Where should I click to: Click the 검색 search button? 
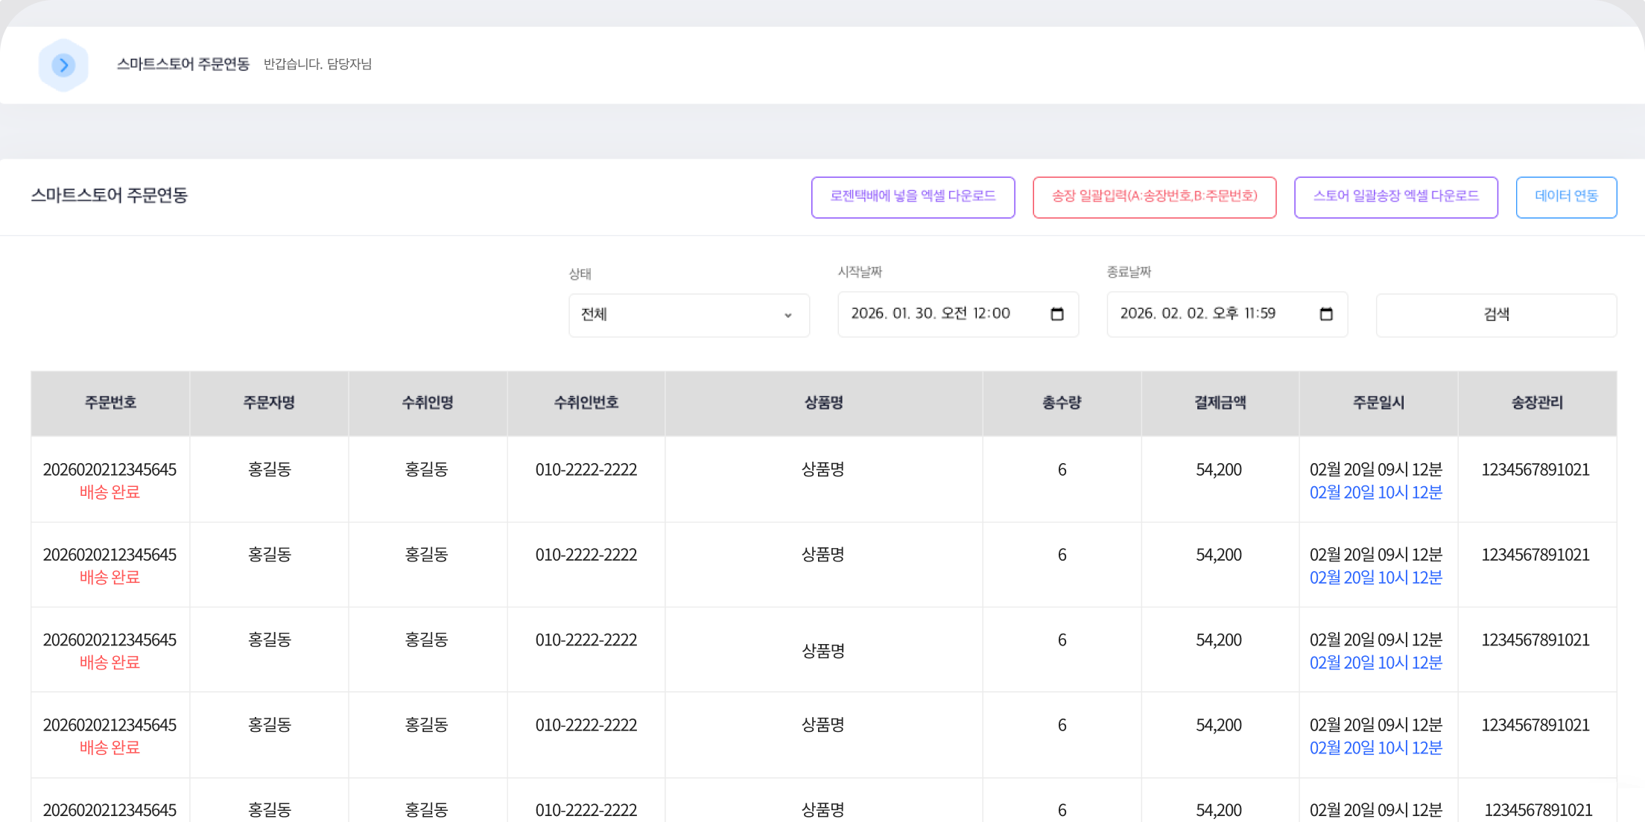1496,315
